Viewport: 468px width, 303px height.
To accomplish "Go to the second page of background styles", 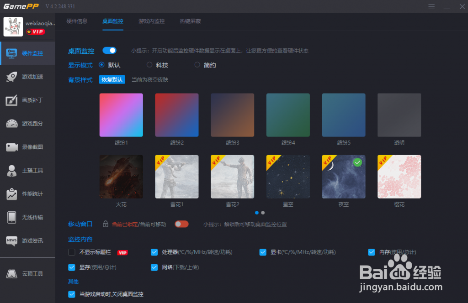I will pyautogui.click(x=262, y=212).
